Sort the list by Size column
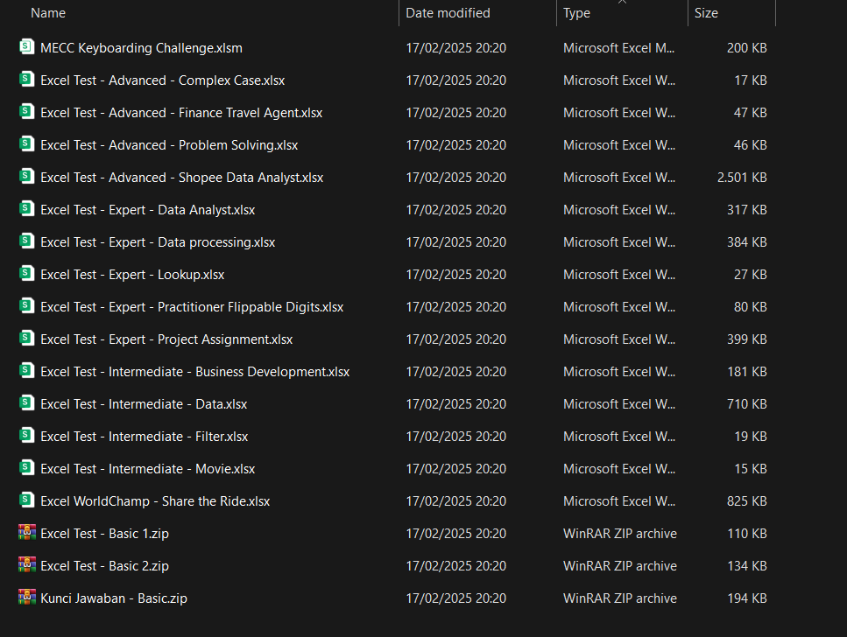 pyautogui.click(x=706, y=13)
